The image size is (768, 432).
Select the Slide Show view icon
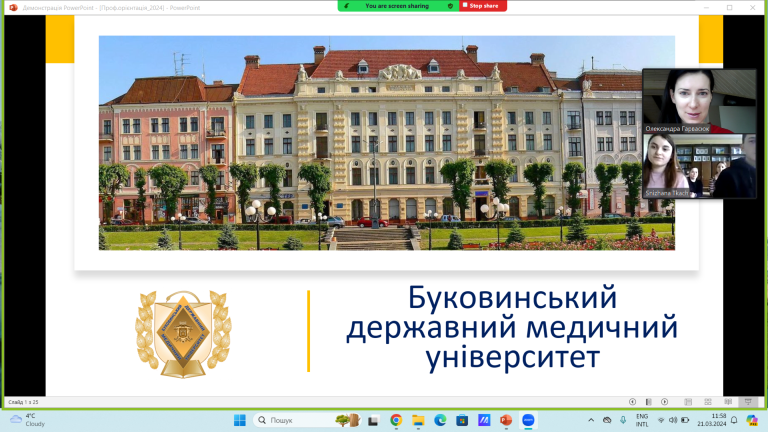click(x=748, y=402)
